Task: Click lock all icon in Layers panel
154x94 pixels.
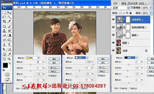Action: pyautogui.click(x=131, y=13)
